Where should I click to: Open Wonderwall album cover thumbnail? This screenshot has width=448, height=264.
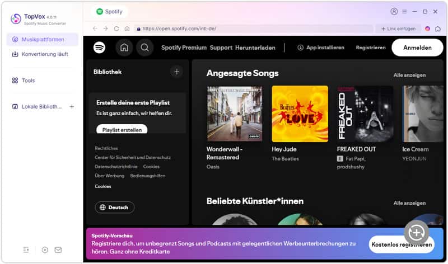[235, 114]
